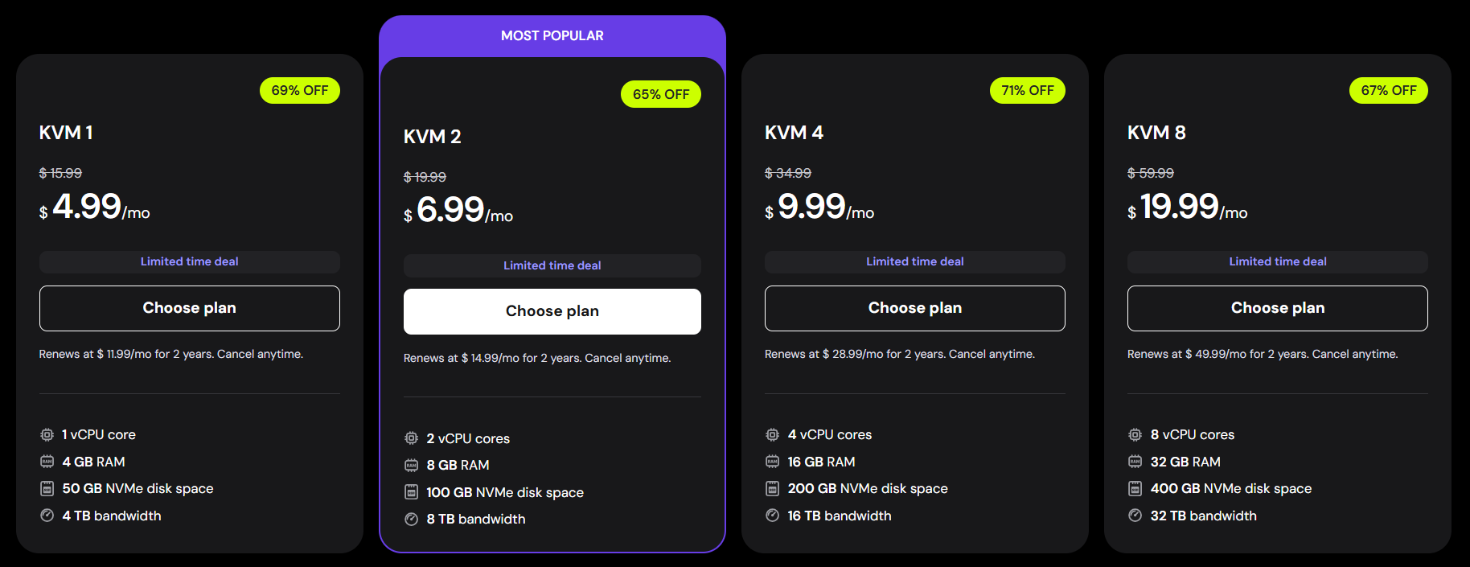Click the KVM 2 Limited time deal label
1470x567 pixels.
[x=552, y=265]
